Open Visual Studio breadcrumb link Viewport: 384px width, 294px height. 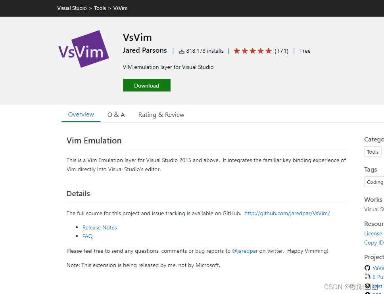[x=72, y=8]
